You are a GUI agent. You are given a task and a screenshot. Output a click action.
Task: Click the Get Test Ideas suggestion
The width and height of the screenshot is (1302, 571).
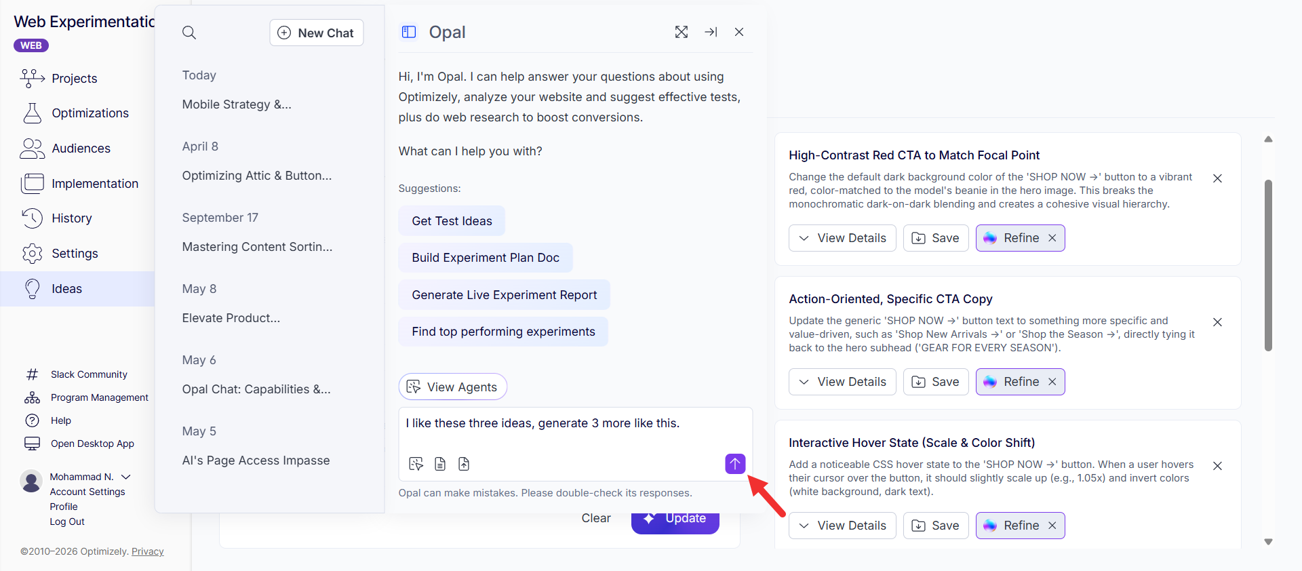point(452,221)
